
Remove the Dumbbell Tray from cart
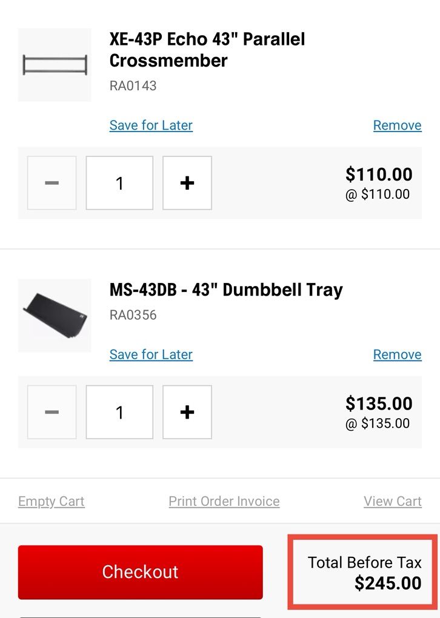pyautogui.click(x=397, y=354)
